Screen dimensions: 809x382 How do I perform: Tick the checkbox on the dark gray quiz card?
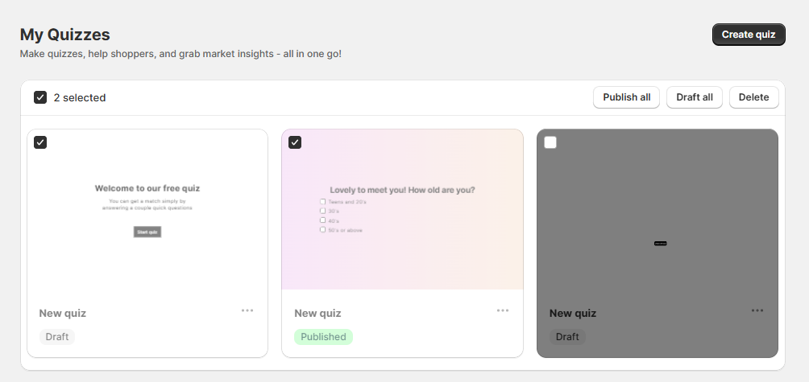550,142
